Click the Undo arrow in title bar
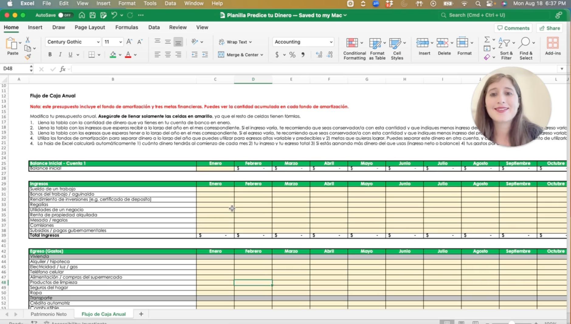This screenshot has height=324, width=571. click(114, 15)
